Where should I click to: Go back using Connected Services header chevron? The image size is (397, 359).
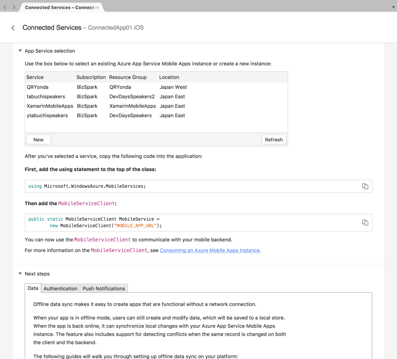click(13, 28)
